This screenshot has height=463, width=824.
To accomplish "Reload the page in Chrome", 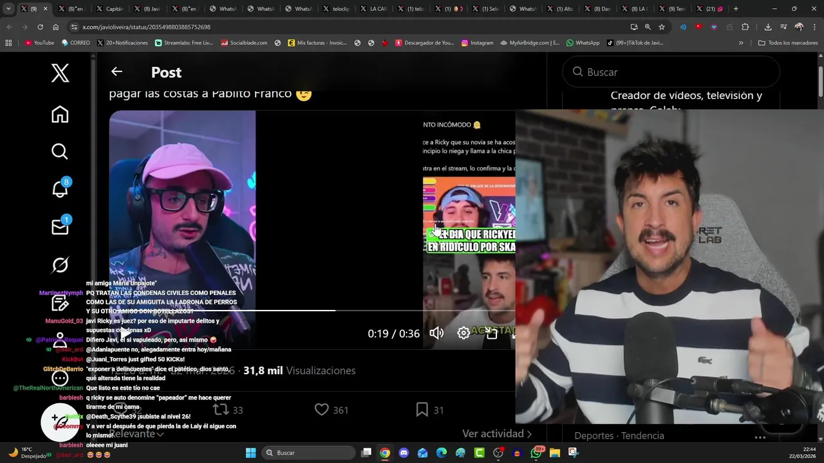I will coord(40,27).
